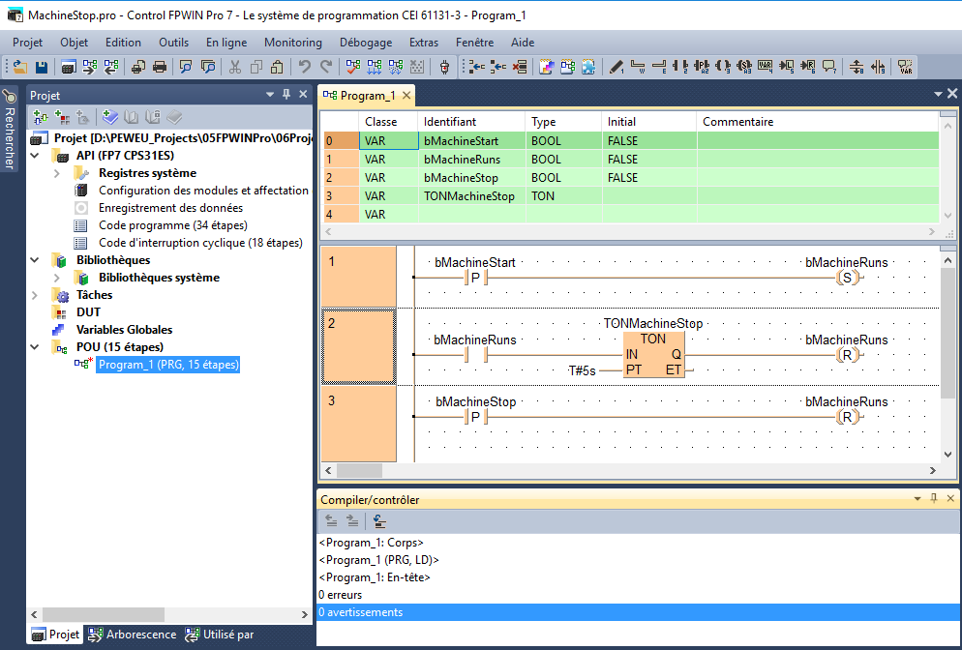Close the Program_1 editor tab

click(x=406, y=95)
